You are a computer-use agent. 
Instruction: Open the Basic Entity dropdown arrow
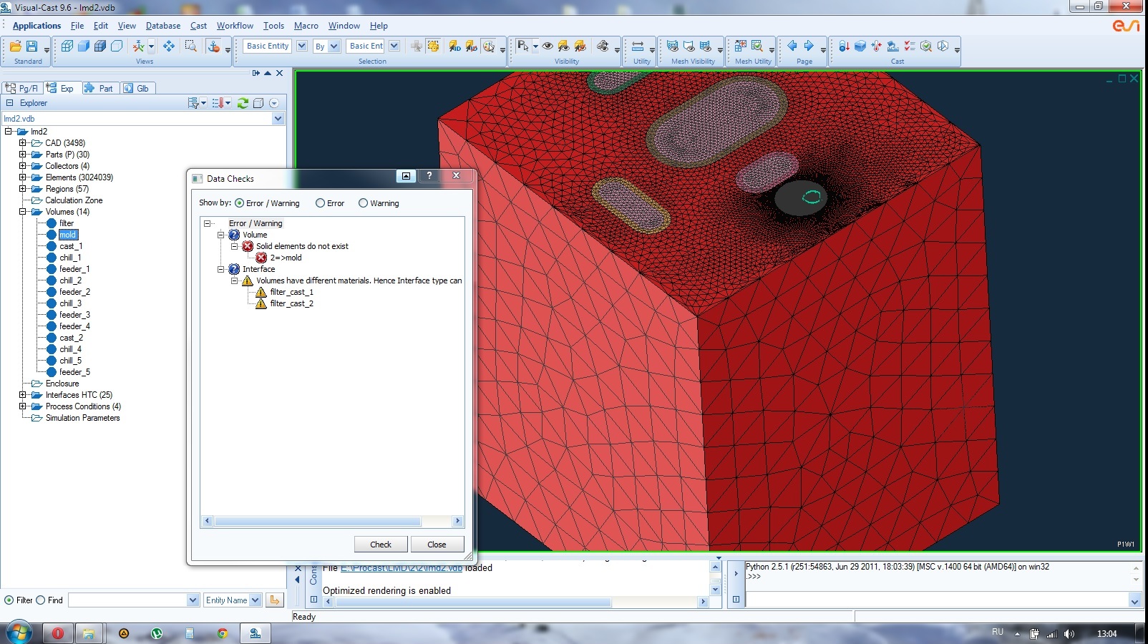[301, 46]
